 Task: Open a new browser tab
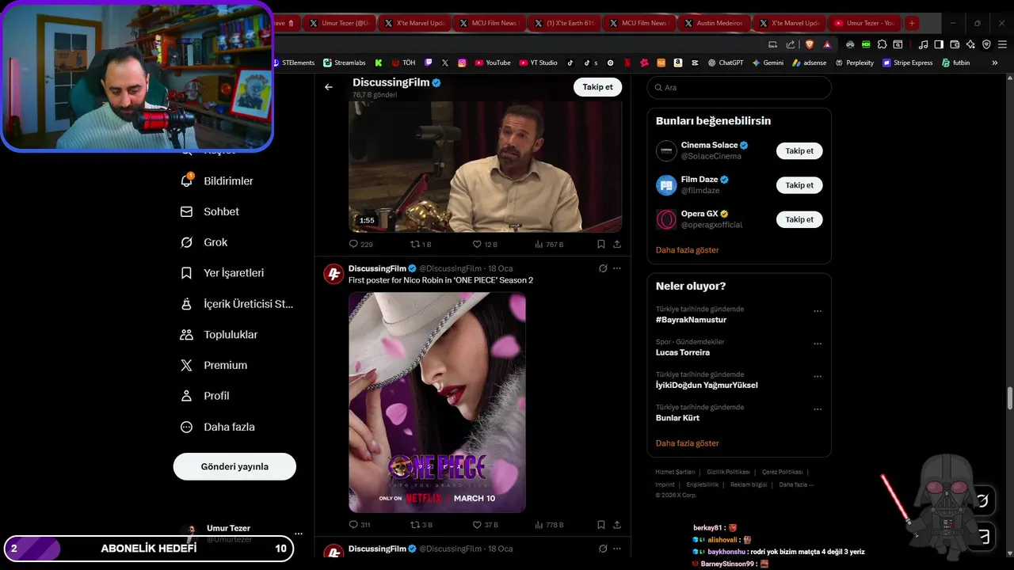(912, 23)
